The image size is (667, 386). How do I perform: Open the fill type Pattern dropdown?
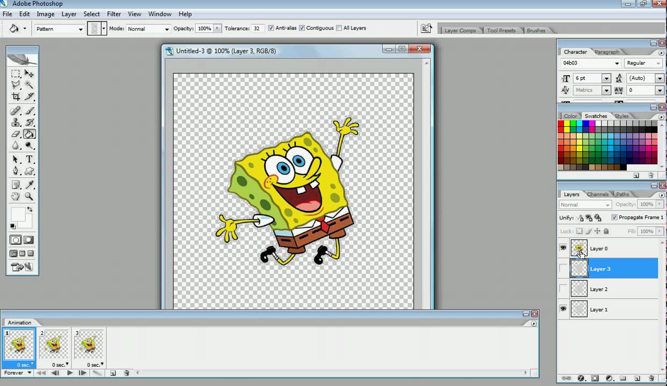(59, 29)
